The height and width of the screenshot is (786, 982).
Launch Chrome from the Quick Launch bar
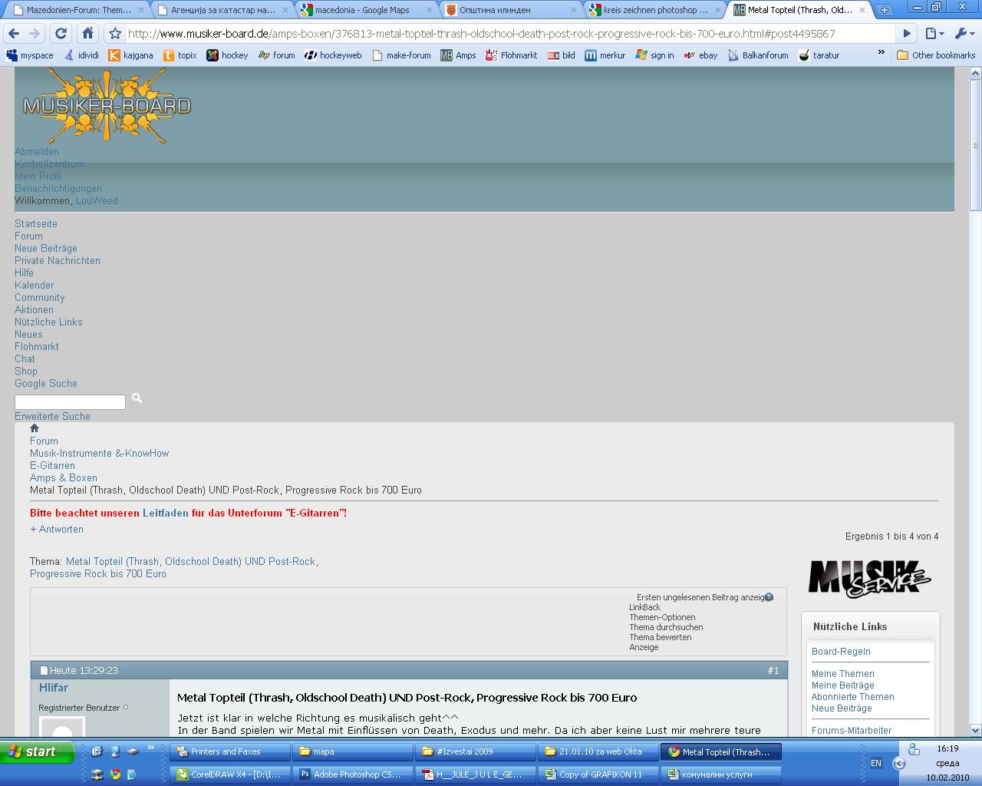coord(115,774)
